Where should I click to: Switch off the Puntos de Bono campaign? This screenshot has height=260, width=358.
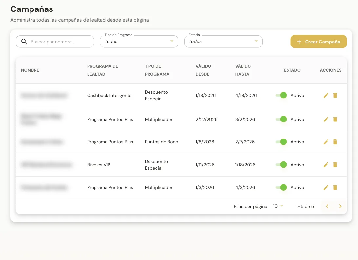281,142
